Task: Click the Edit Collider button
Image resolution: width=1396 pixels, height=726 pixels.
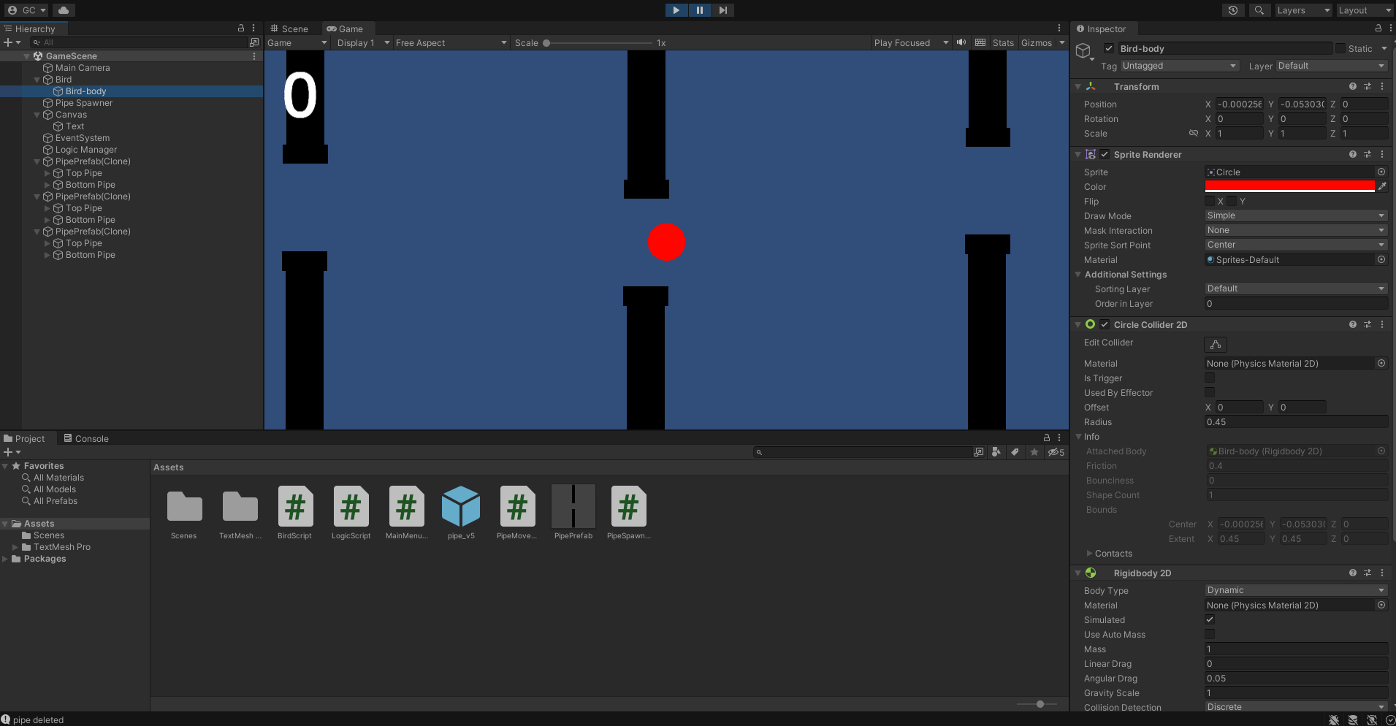Action: pyautogui.click(x=1216, y=344)
